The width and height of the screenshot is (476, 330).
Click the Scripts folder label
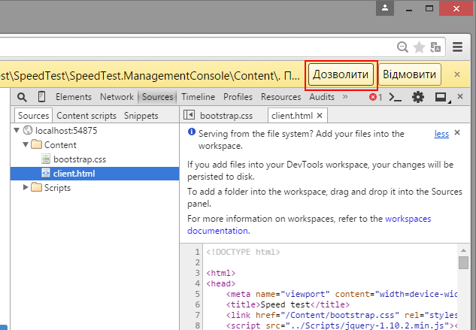(x=57, y=188)
